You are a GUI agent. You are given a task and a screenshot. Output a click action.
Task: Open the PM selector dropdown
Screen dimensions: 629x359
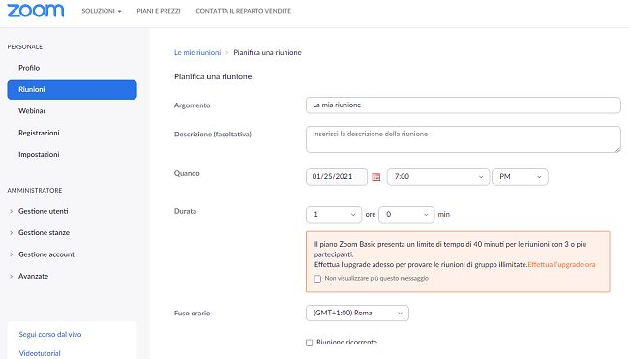[x=521, y=177]
